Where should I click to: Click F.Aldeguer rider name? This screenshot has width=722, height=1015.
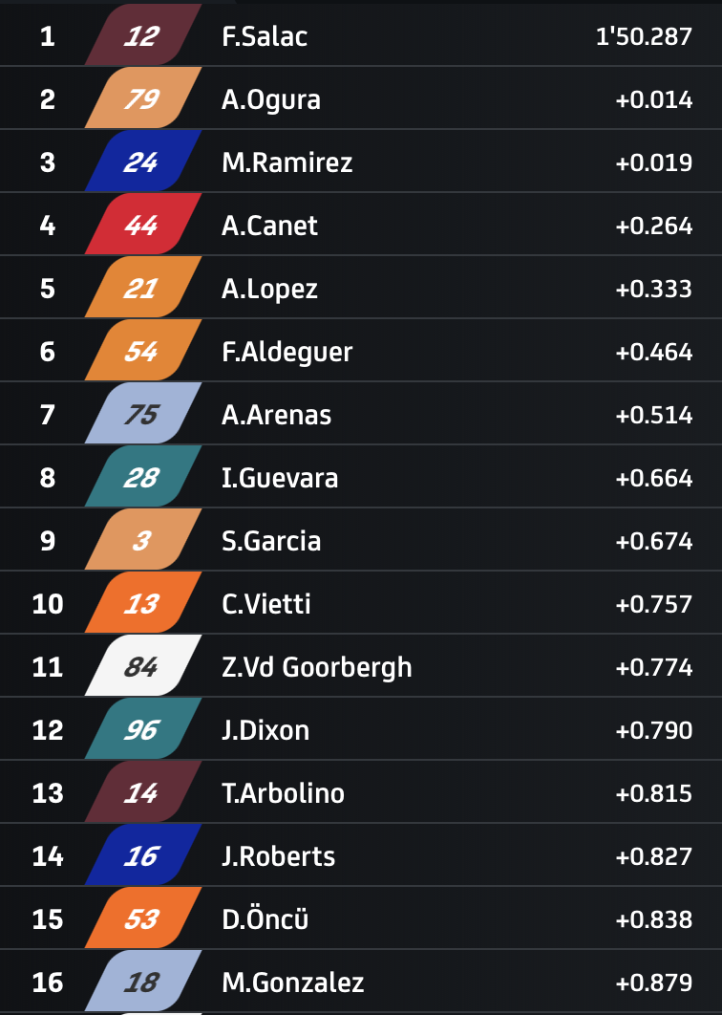pyautogui.click(x=287, y=352)
